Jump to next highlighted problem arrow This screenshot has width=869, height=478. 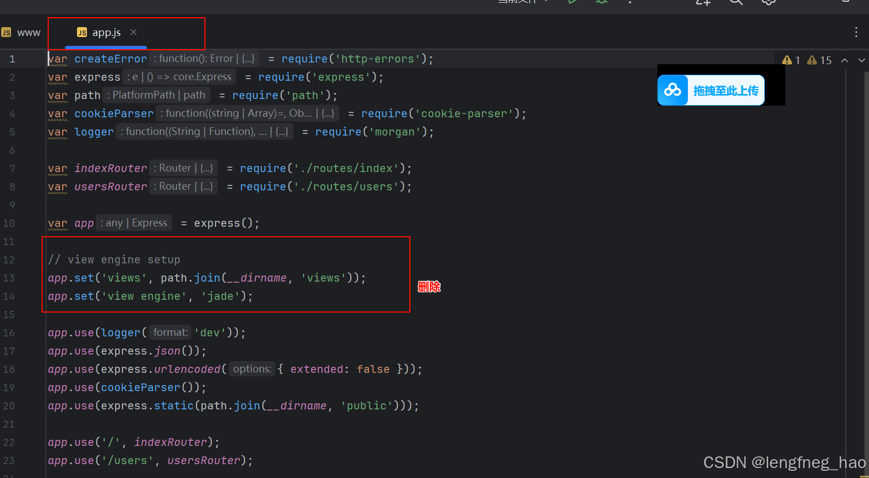coord(862,60)
